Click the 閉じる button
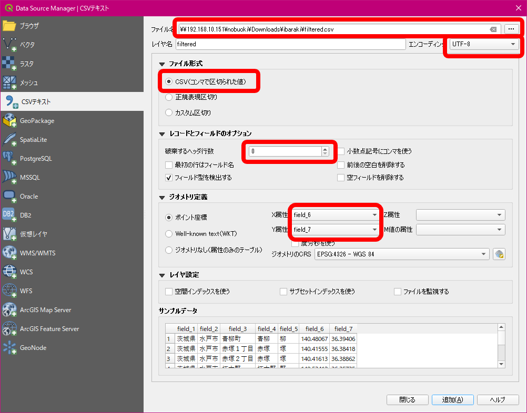Screen dimensions: 527x413 click(407, 399)
